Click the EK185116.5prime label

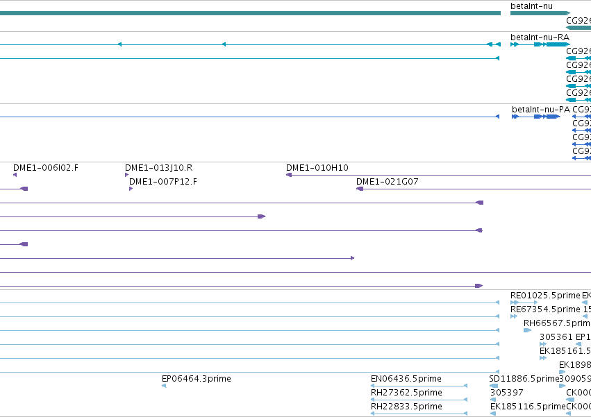tap(528, 407)
